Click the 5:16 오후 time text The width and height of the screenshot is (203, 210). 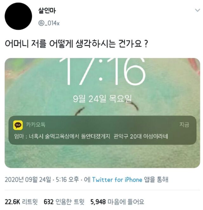(67, 180)
